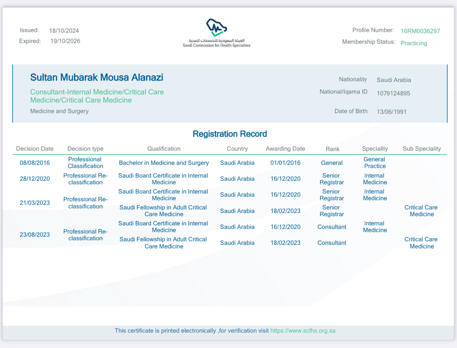Click the profile number 16RM0036297
The image size is (457, 348).
420,31
